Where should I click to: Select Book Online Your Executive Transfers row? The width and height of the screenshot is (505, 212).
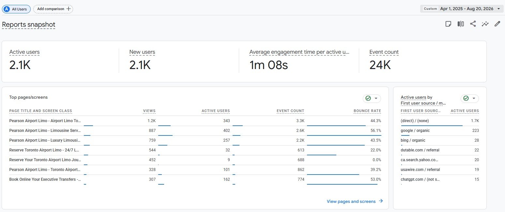tap(195, 179)
